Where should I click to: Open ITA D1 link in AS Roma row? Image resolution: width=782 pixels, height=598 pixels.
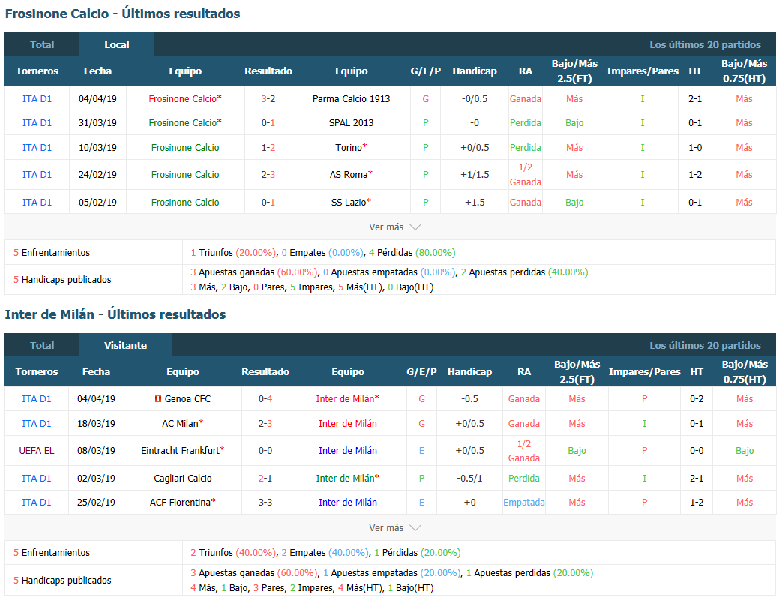(37, 175)
